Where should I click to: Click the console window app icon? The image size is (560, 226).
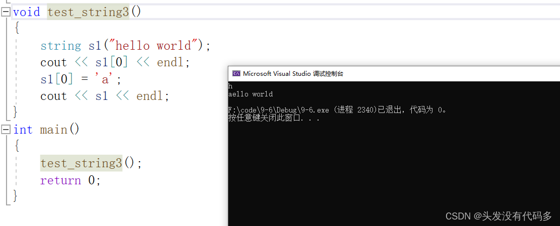coord(236,74)
